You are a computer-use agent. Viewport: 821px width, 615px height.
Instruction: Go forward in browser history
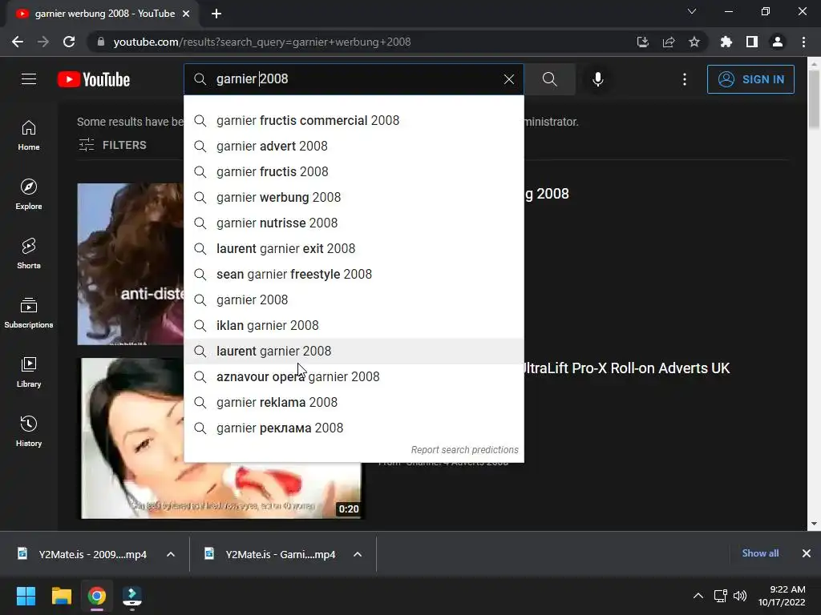coord(43,42)
